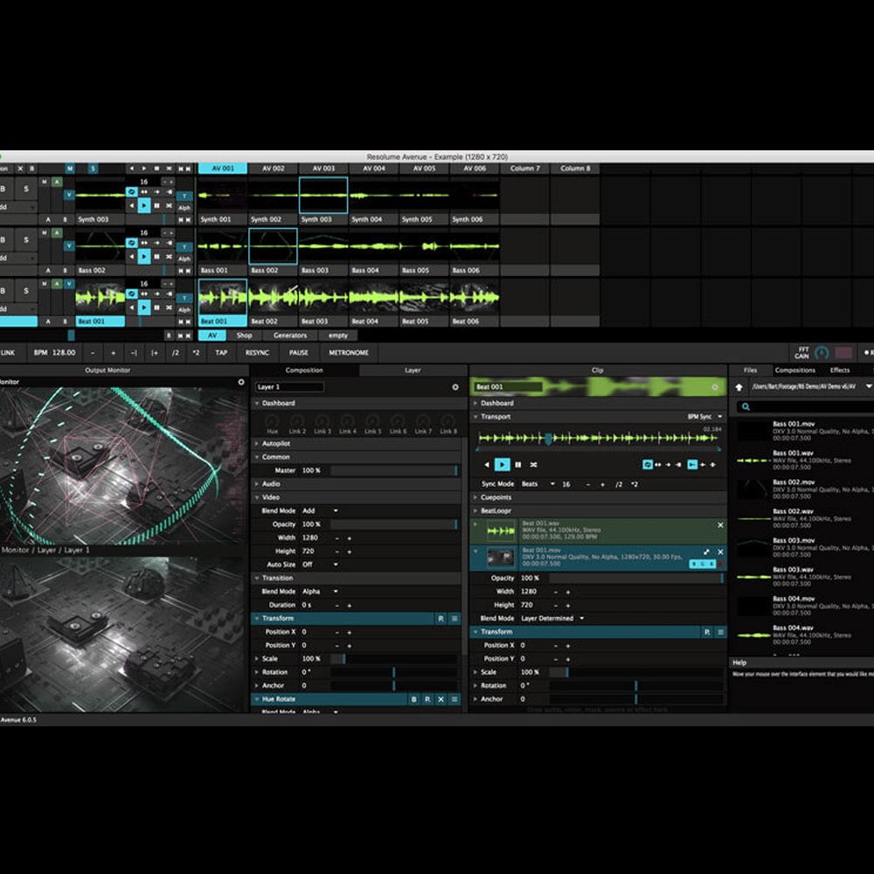Click the pause icon in Clip transport
The height and width of the screenshot is (874, 874).
pyautogui.click(x=517, y=464)
